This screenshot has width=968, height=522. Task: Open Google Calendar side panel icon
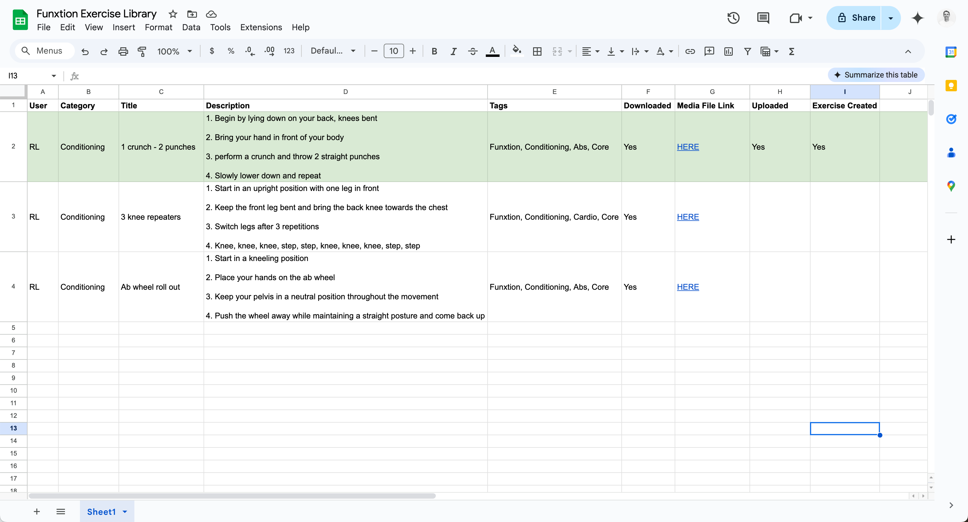point(951,52)
